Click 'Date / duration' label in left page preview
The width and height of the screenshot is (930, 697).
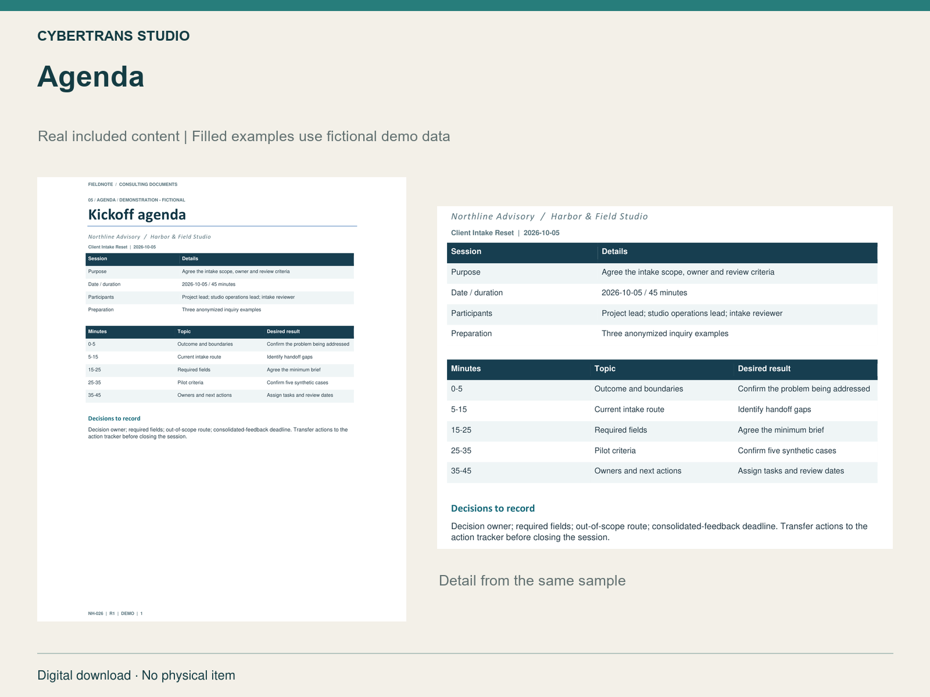pyautogui.click(x=104, y=285)
